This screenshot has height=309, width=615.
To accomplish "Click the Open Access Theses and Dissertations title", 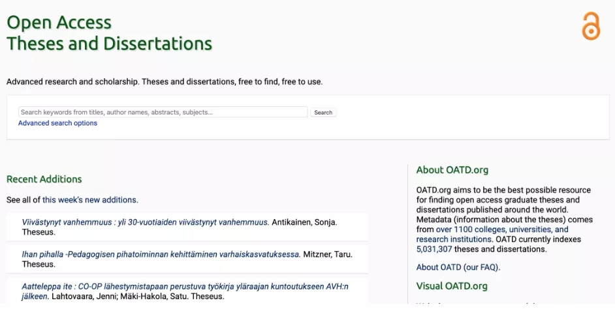I will (109, 33).
